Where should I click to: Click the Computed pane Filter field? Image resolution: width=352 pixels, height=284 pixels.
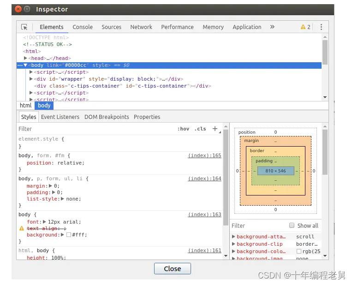(259, 225)
